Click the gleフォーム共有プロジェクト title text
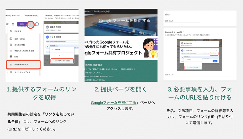The image size is (243, 139). pyautogui.click(x=113, y=53)
